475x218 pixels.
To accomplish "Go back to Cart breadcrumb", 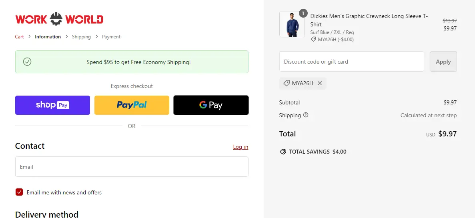I will coord(20,37).
